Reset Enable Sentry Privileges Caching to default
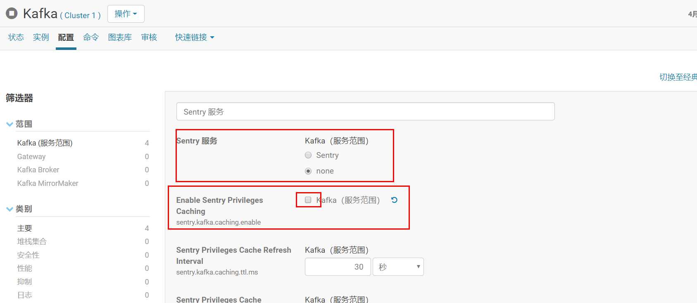The image size is (697, 303). click(394, 200)
